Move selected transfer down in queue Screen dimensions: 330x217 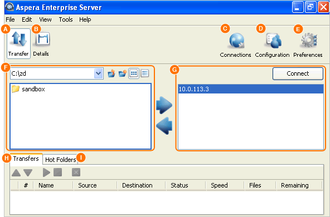(28, 172)
